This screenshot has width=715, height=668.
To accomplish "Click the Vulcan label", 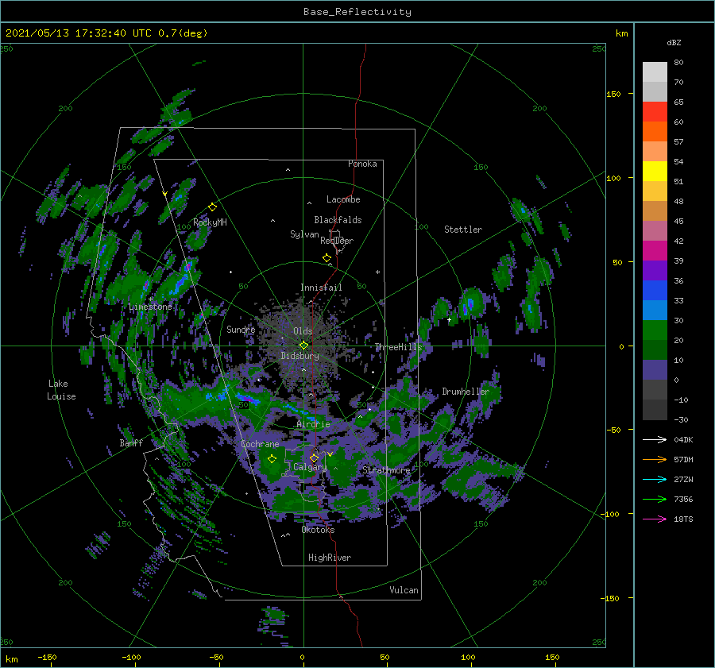I will pyautogui.click(x=404, y=590).
